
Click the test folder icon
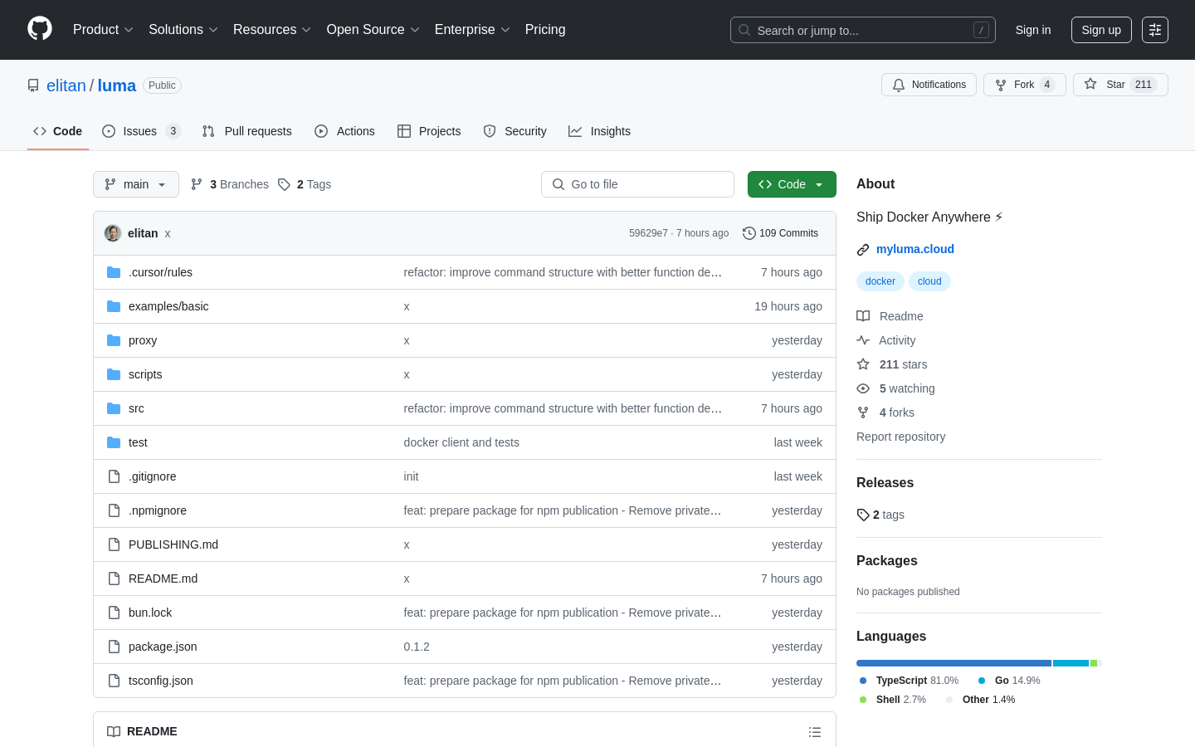click(x=114, y=442)
